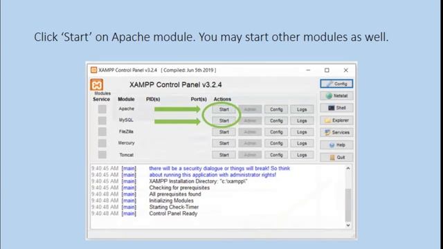Click the Quit button
Screen dimensions: 443x249
(x=336, y=157)
